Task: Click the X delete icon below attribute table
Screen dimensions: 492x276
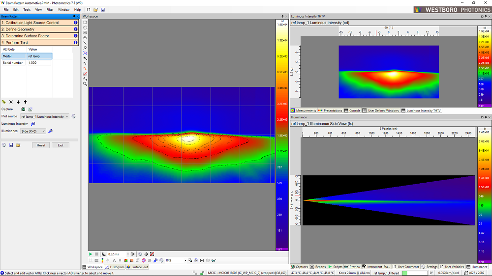Action: (11, 102)
